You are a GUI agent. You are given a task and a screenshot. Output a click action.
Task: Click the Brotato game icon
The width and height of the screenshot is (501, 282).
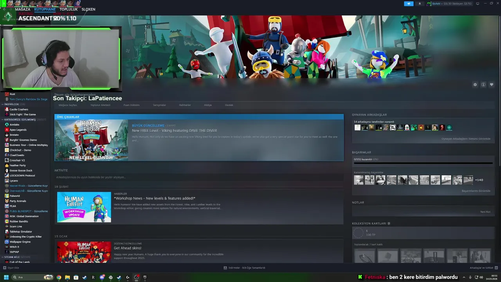pos(7,135)
